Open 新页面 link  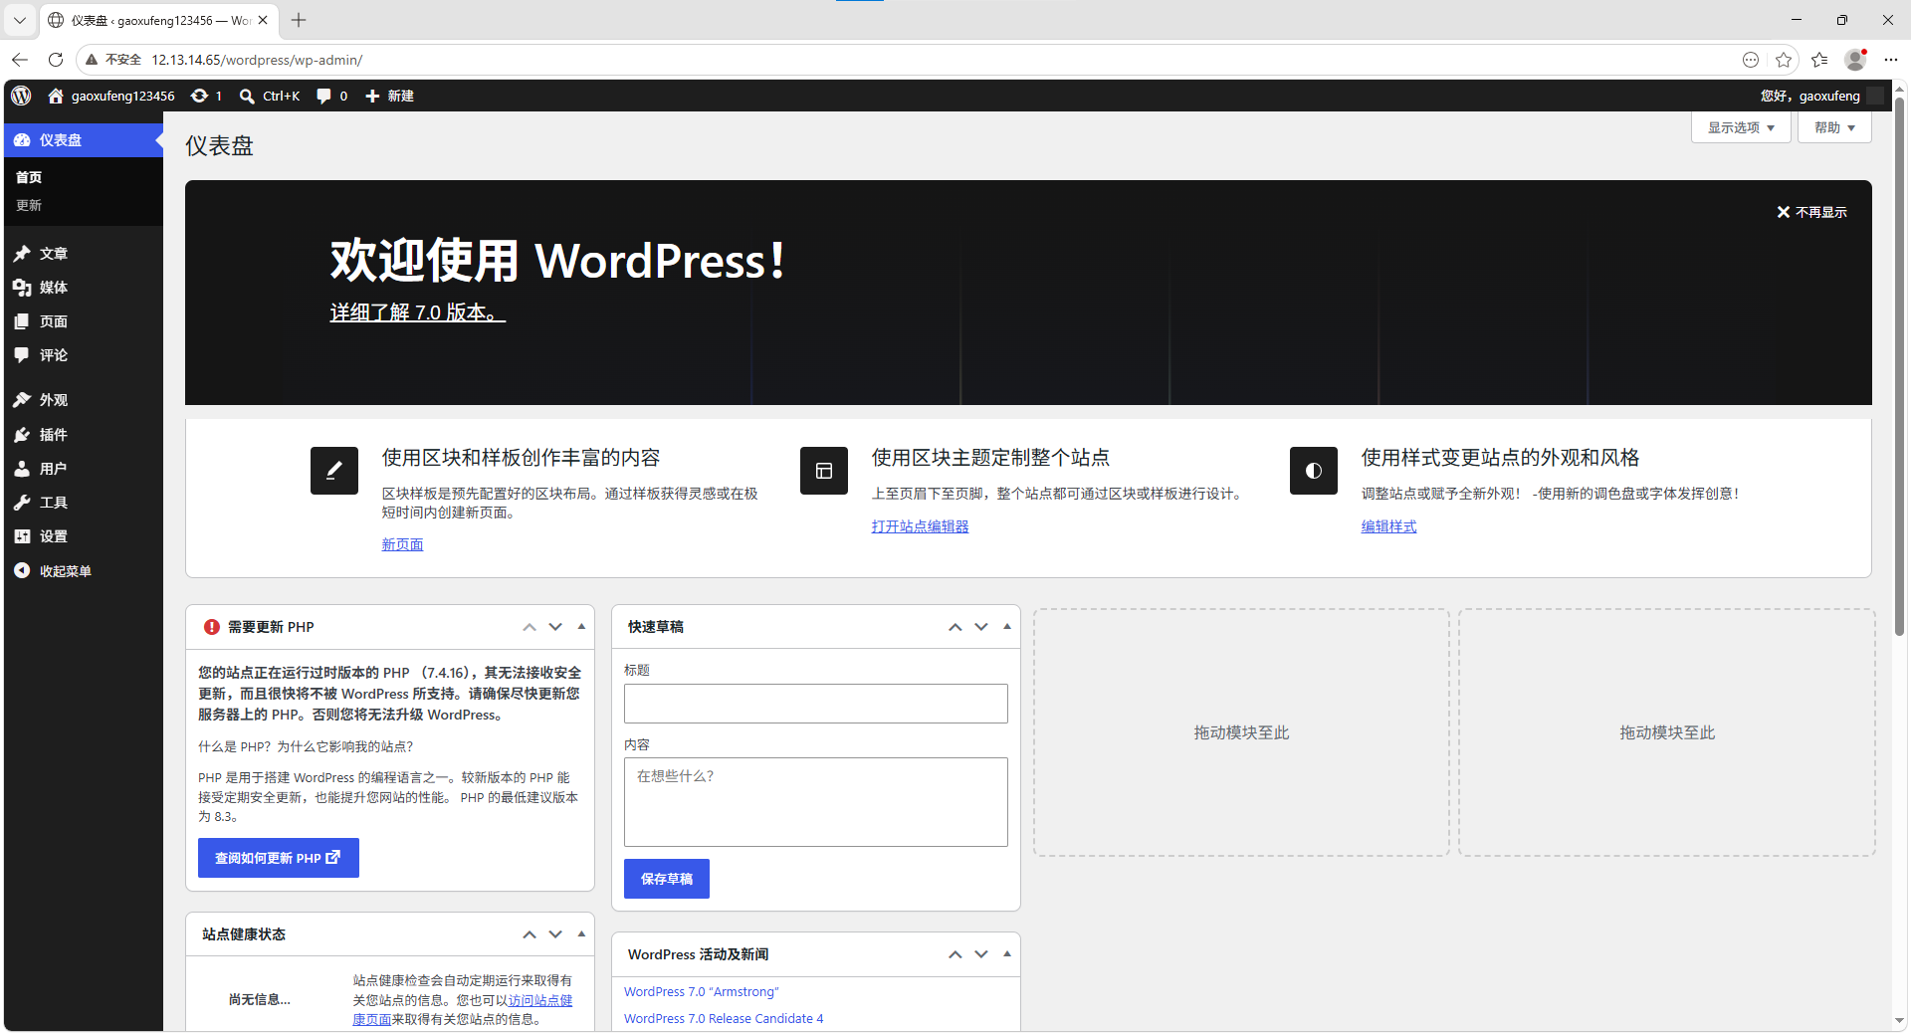click(402, 544)
